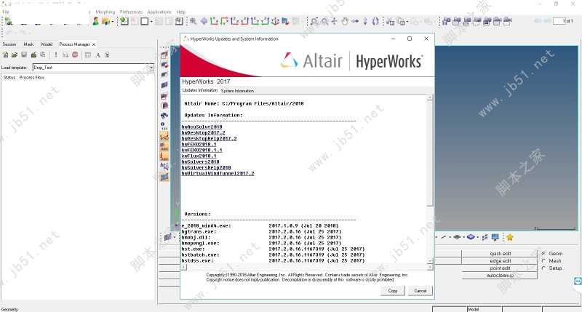This screenshot has height=312, width=582.
Task: Open the hwFEKO2018.1.1 link
Action: pos(202,150)
